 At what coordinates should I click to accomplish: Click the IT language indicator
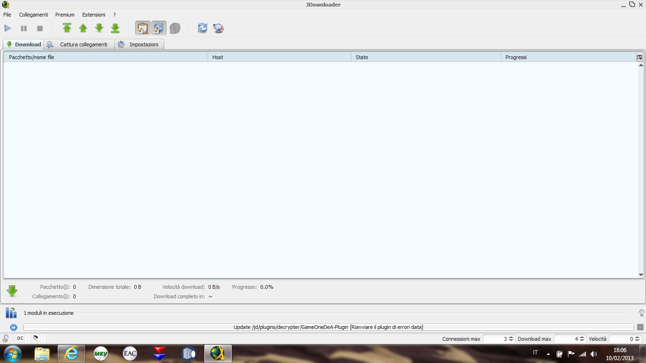pyautogui.click(x=535, y=353)
